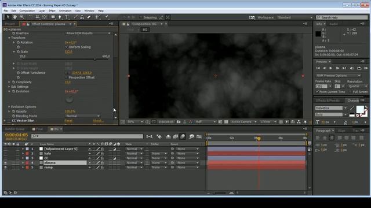This screenshot has height=208, width=371.
Task: Select the Horizontal Type tool
Action: [x=67, y=17]
